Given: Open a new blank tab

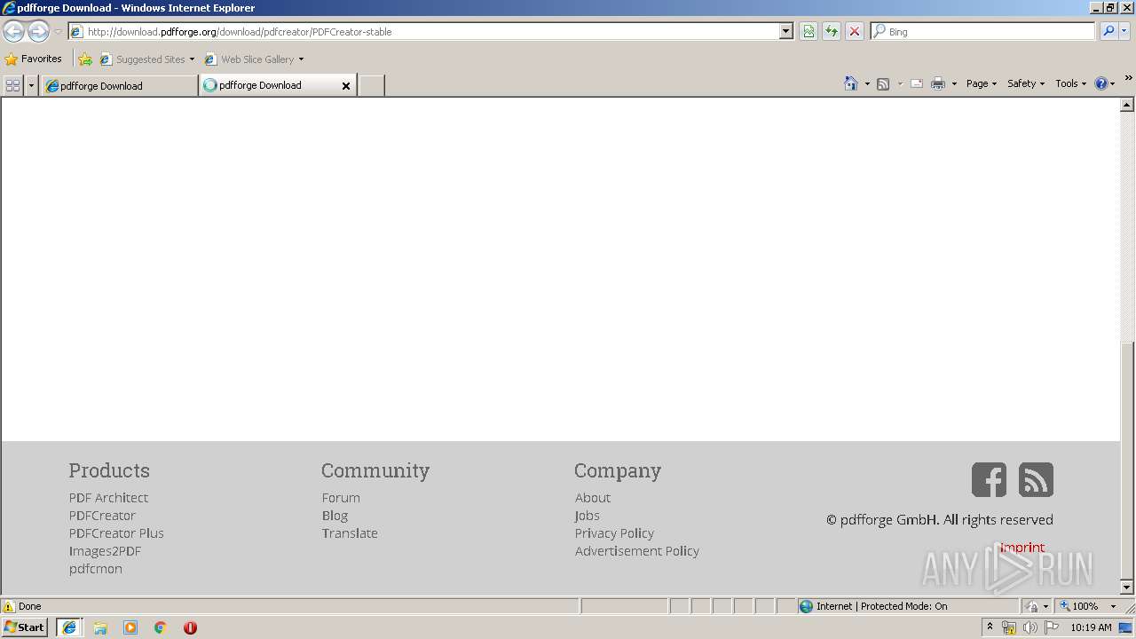Looking at the screenshot, I should (x=371, y=86).
